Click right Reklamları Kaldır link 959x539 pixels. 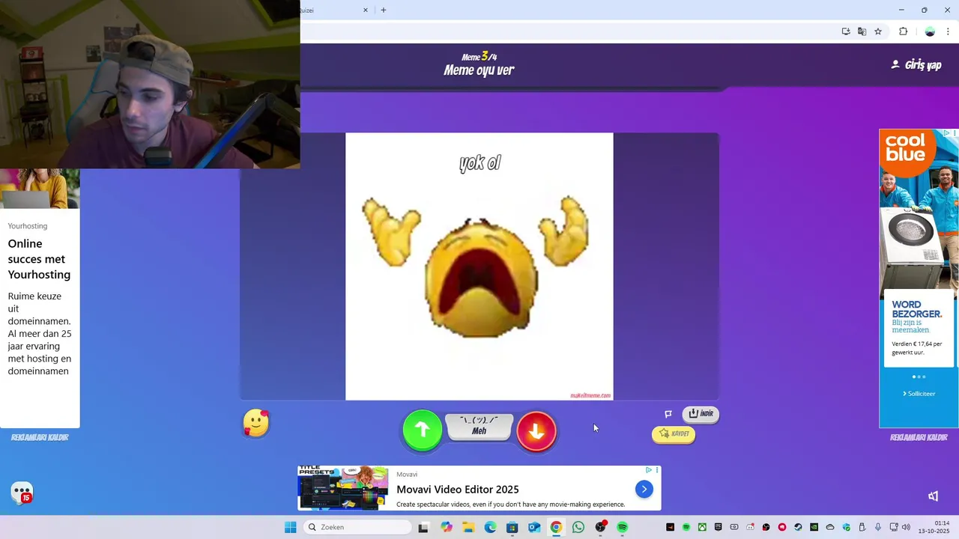(919, 437)
